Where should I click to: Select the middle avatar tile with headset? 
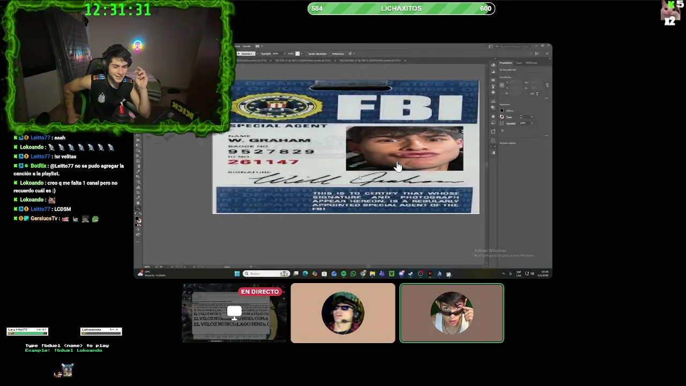343,313
